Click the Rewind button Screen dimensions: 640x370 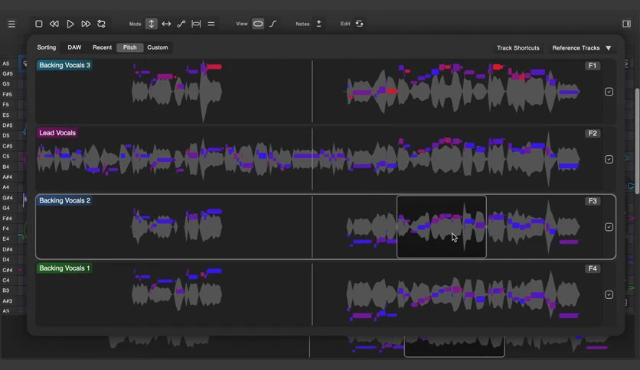click(x=54, y=24)
